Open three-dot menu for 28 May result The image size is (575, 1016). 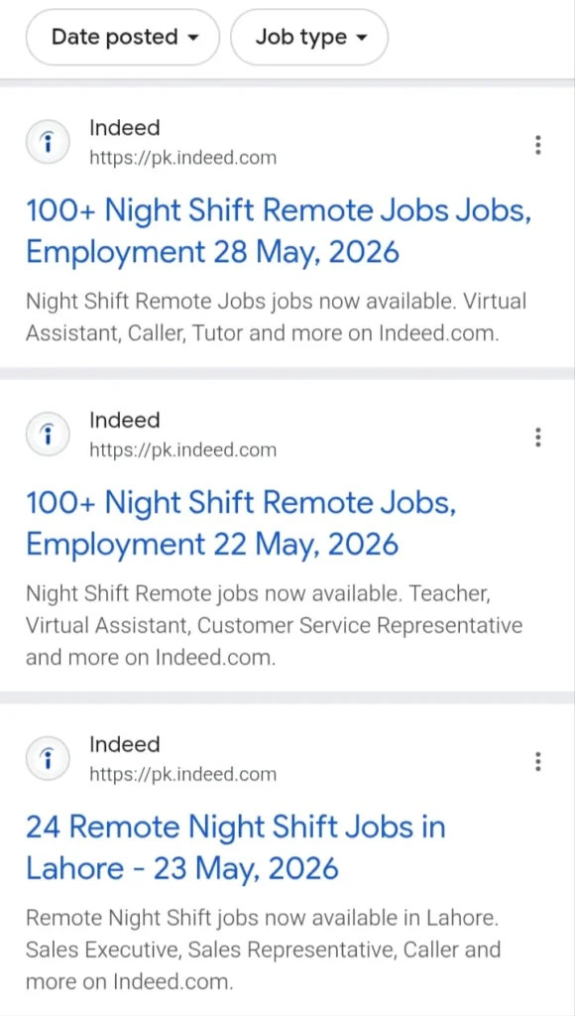538,144
